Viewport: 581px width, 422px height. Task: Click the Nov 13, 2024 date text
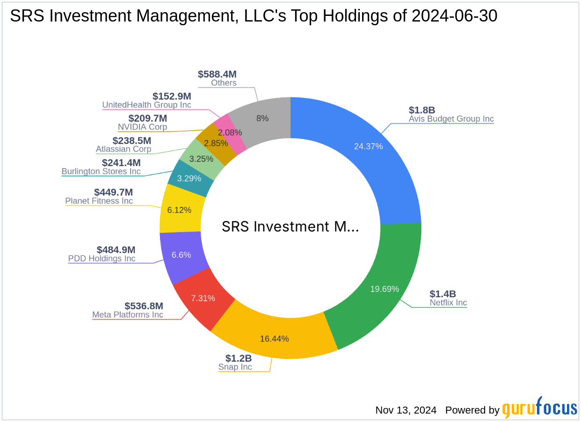[x=405, y=410]
